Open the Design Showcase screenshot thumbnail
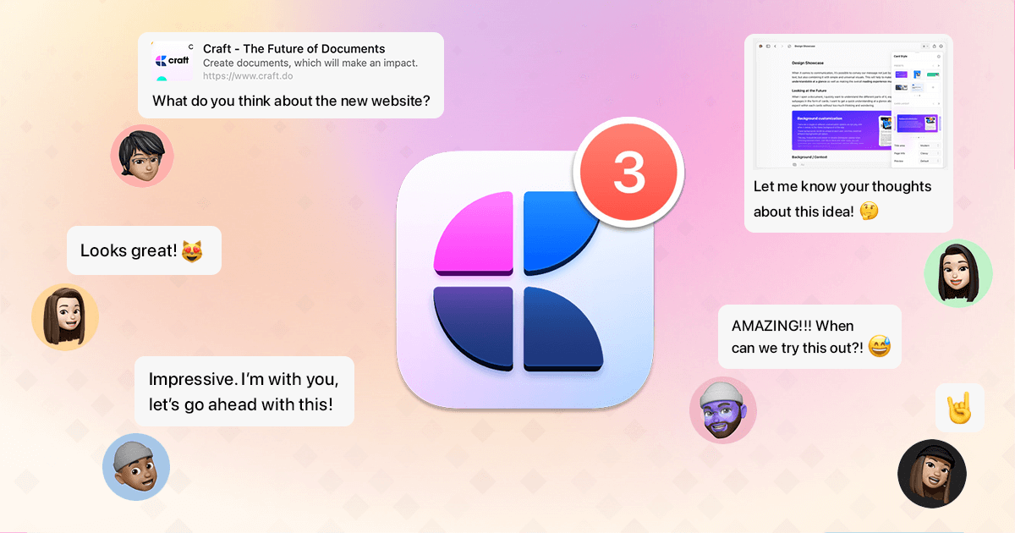 point(848,102)
